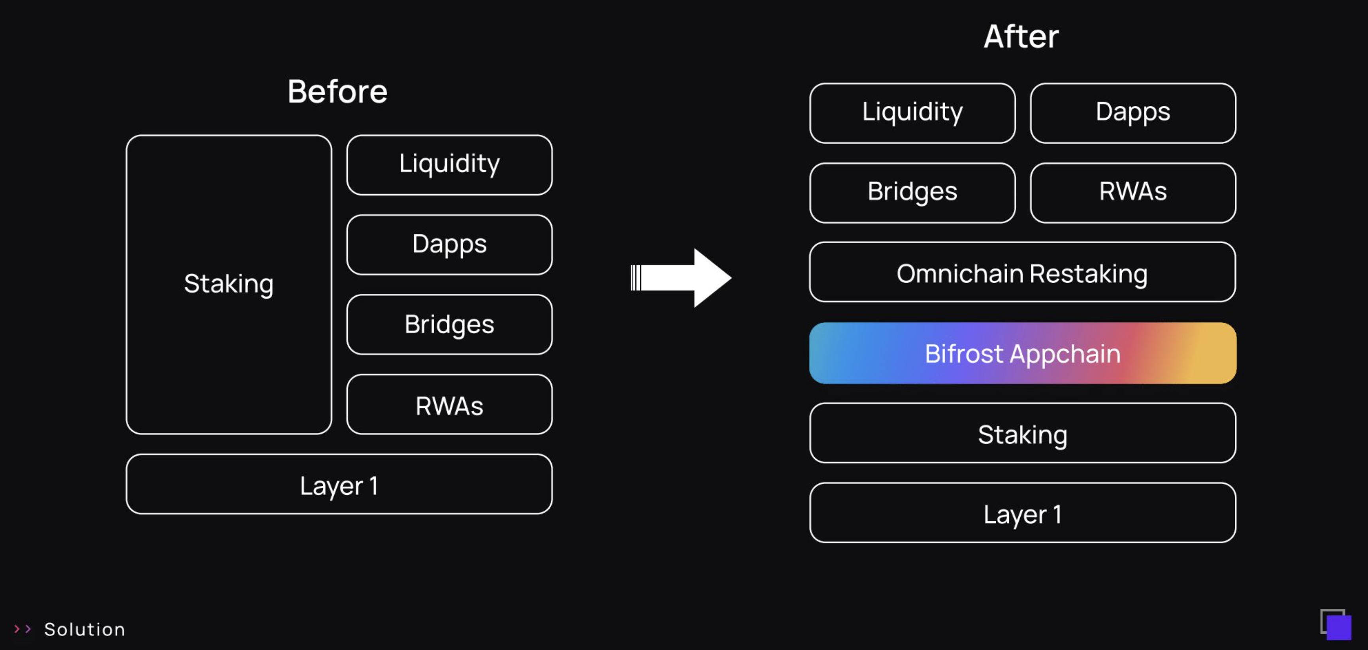
Task: Click the pink double chevron icon
Action: 22,629
